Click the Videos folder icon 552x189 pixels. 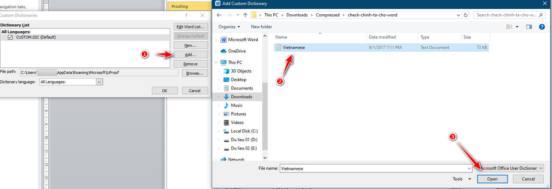[226, 122]
